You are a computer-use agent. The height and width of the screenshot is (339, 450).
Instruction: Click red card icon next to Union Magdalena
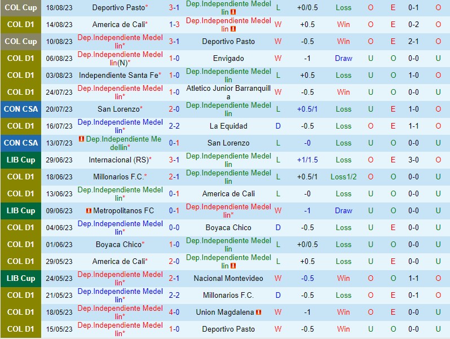(x=259, y=312)
